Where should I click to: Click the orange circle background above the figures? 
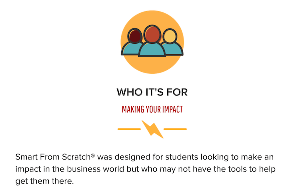[152, 16]
